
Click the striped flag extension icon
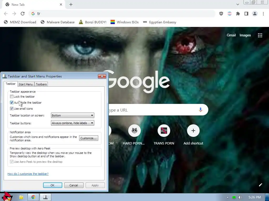(230, 14)
